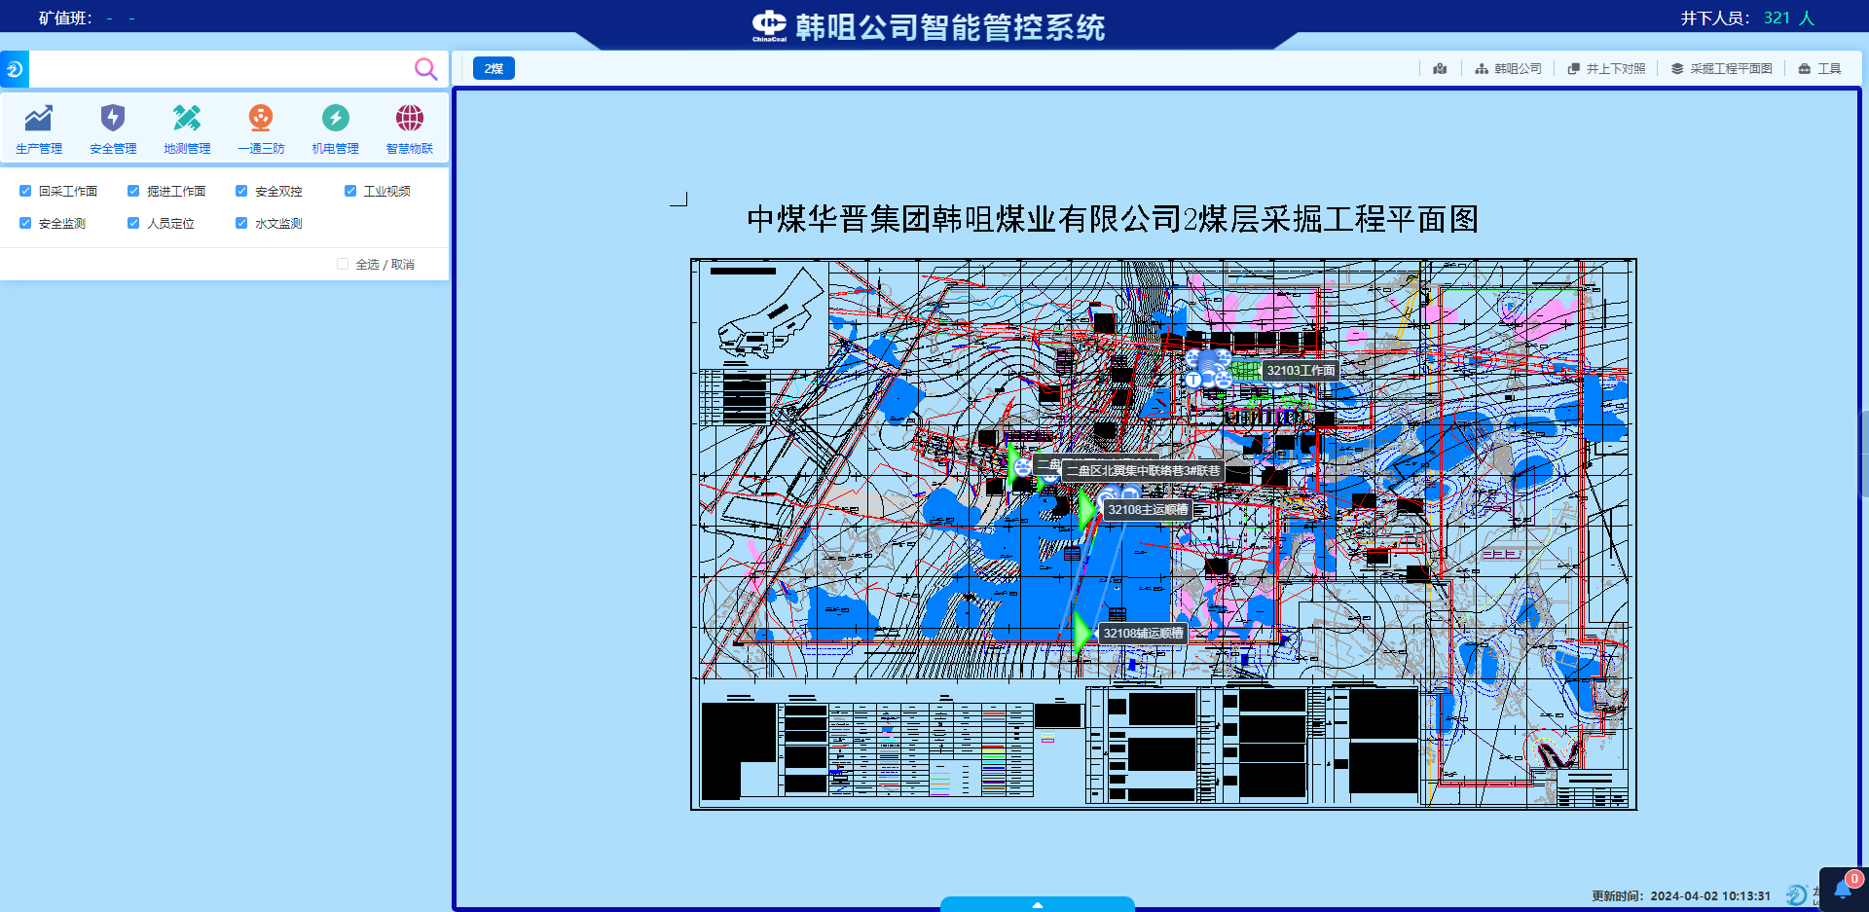Viewport: 1869px width, 912px height.
Task: Click the 32108主运顺槽 map label
Action: [1148, 509]
